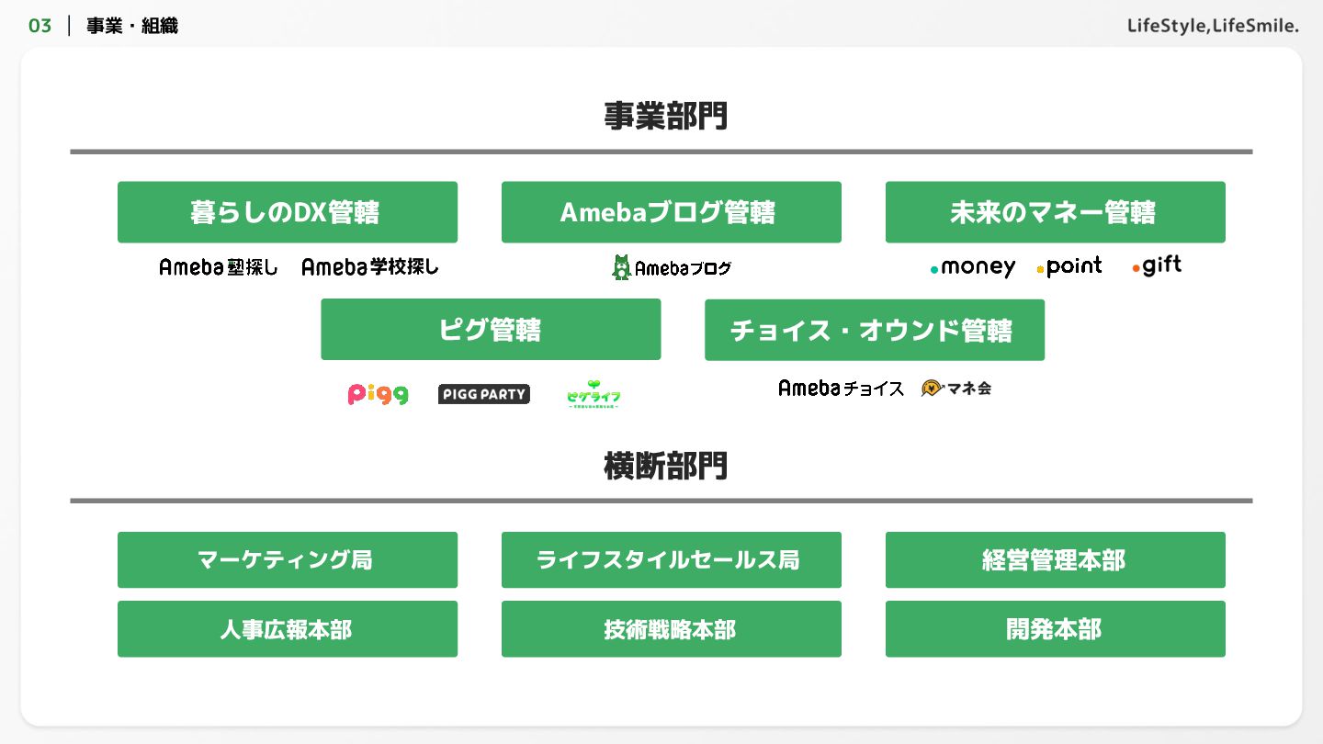1323x744 pixels.
Task: Click the マーケティング局 box
Action: [287, 559]
